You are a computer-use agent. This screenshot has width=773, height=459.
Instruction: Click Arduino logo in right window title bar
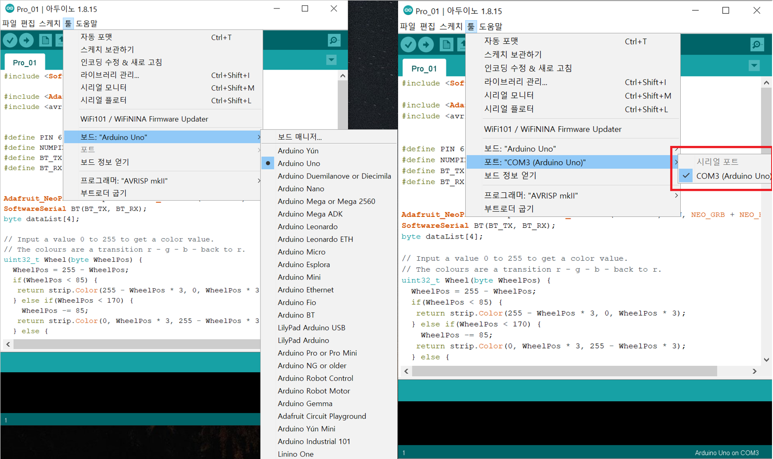(x=408, y=10)
